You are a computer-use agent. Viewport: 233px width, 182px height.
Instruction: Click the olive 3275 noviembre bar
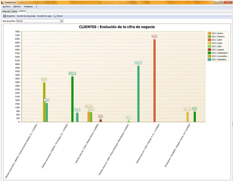tap(44, 102)
